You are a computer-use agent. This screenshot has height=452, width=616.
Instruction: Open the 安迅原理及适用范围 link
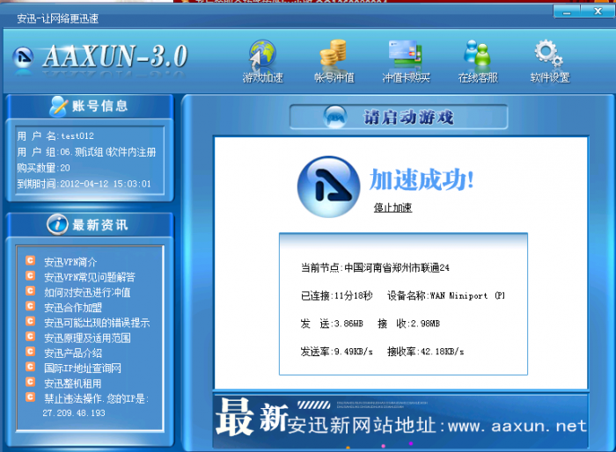click(87, 338)
